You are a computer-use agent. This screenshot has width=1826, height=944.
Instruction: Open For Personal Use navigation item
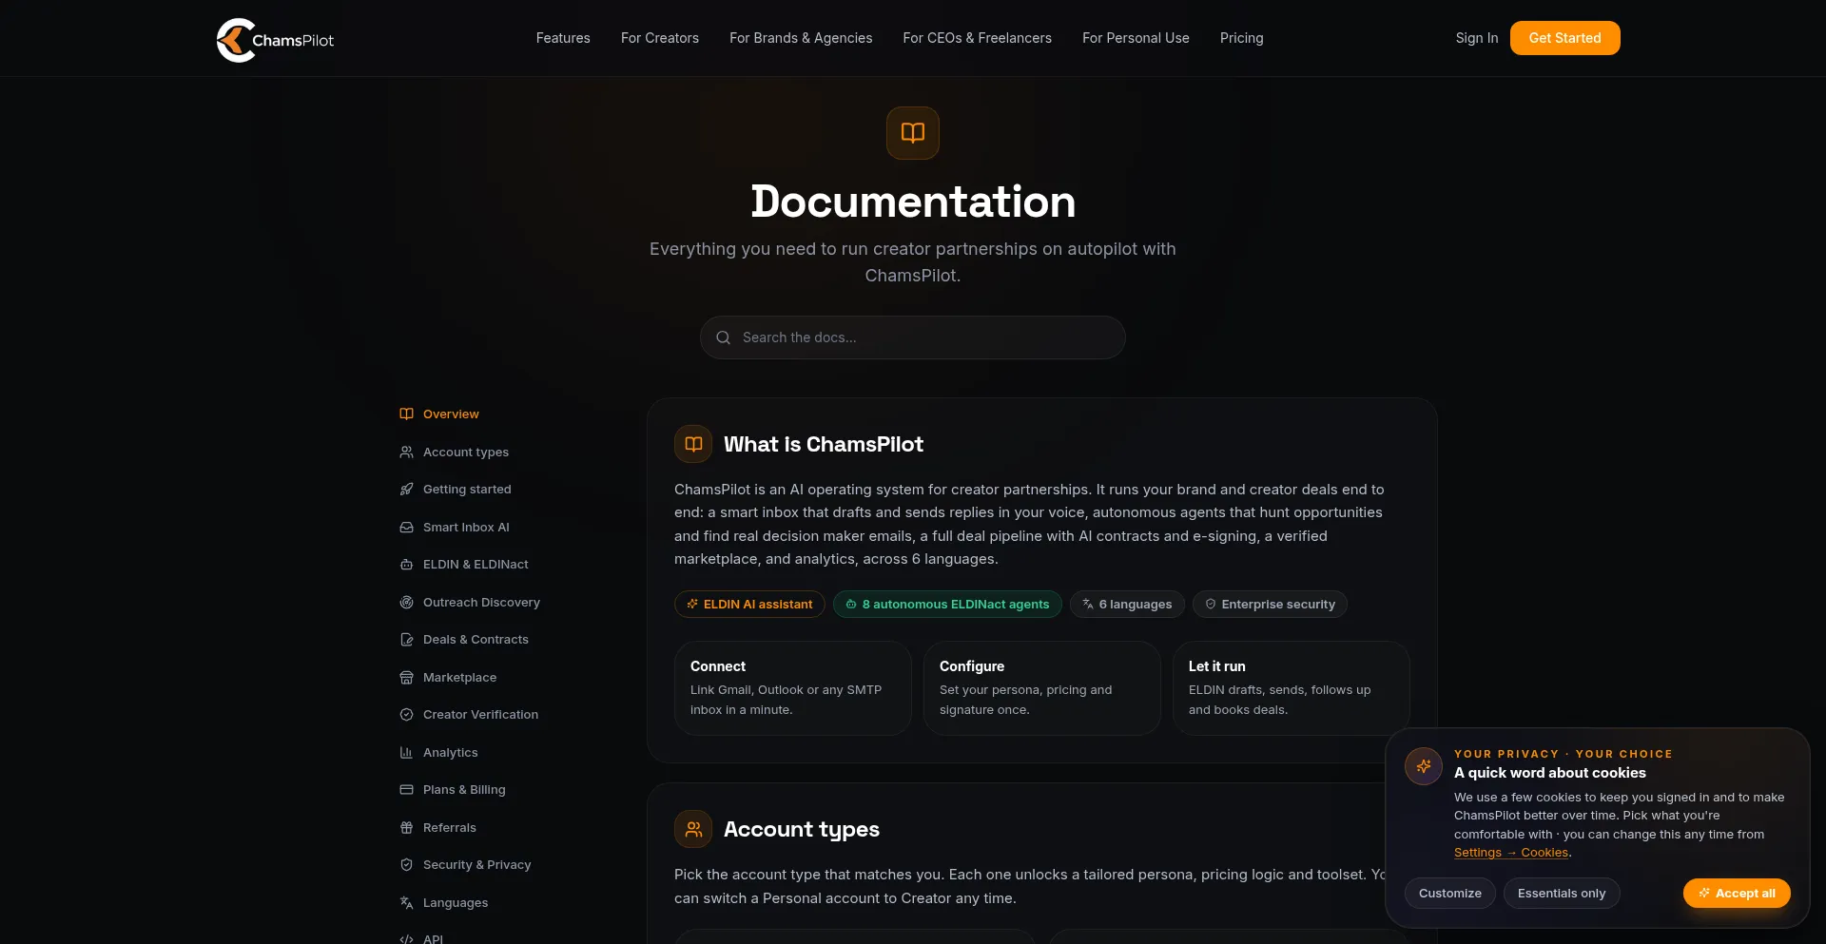coord(1136,38)
